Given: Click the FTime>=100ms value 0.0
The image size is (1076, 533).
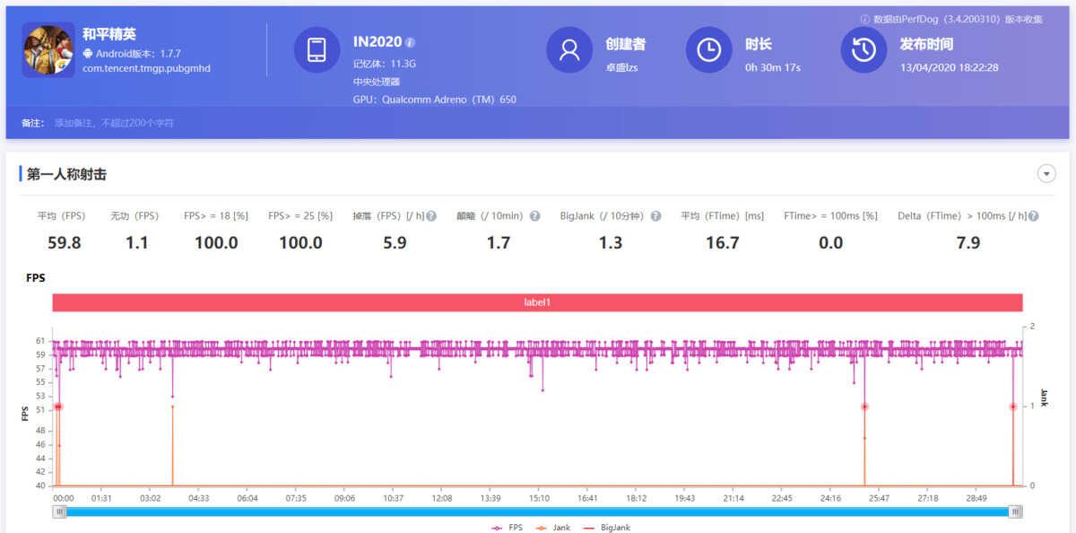Looking at the screenshot, I should (x=830, y=242).
